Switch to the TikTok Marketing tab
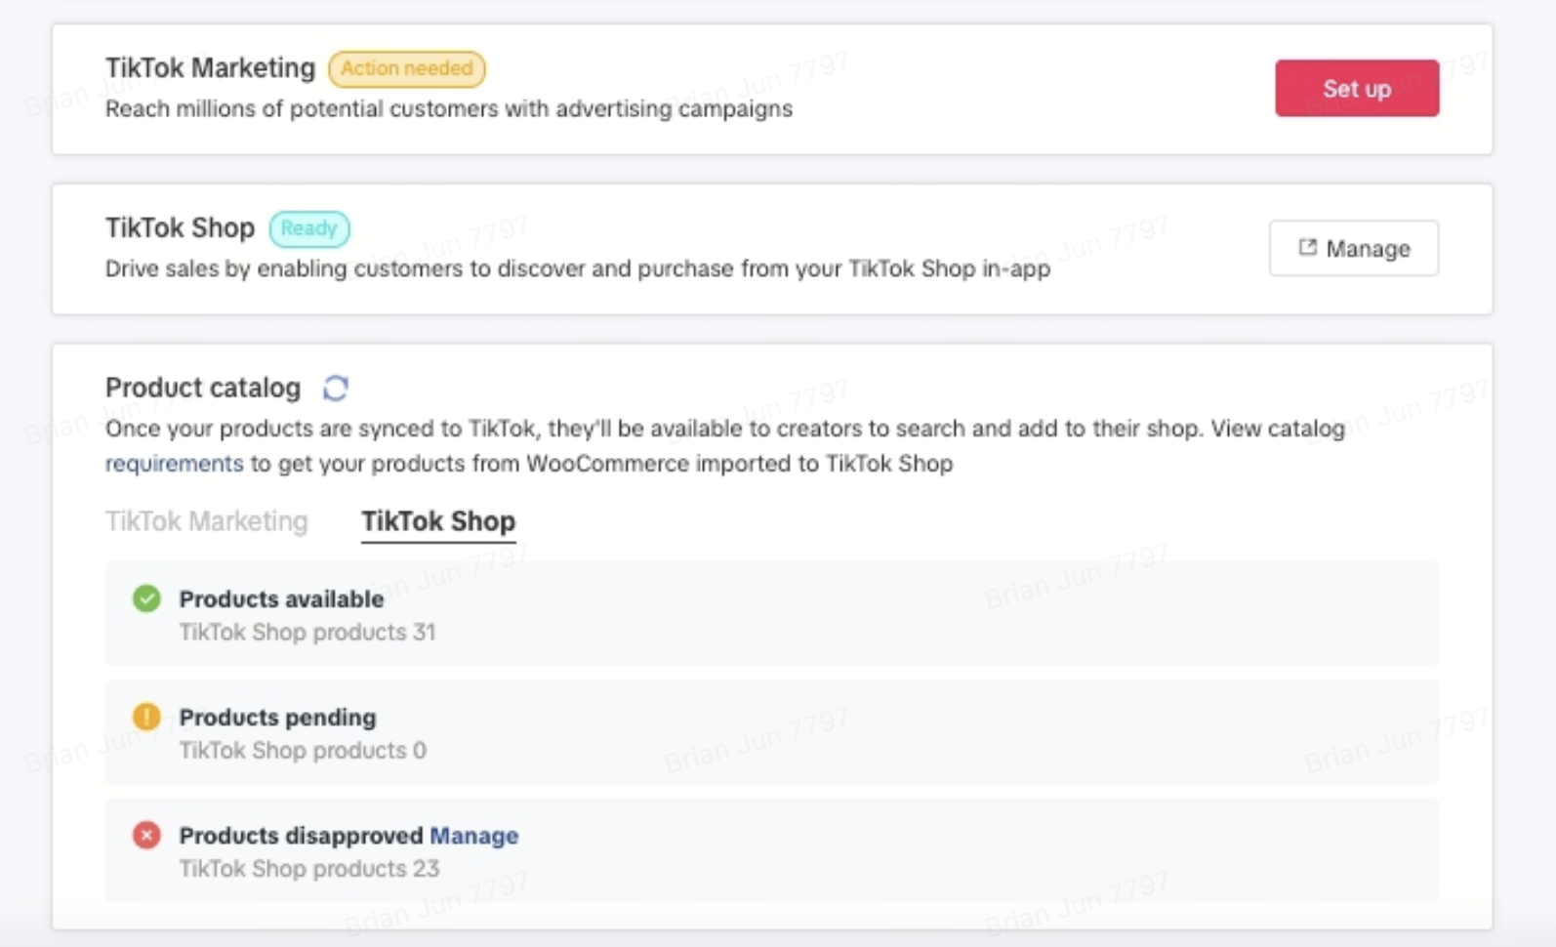The width and height of the screenshot is (1556, 947). 206,521
